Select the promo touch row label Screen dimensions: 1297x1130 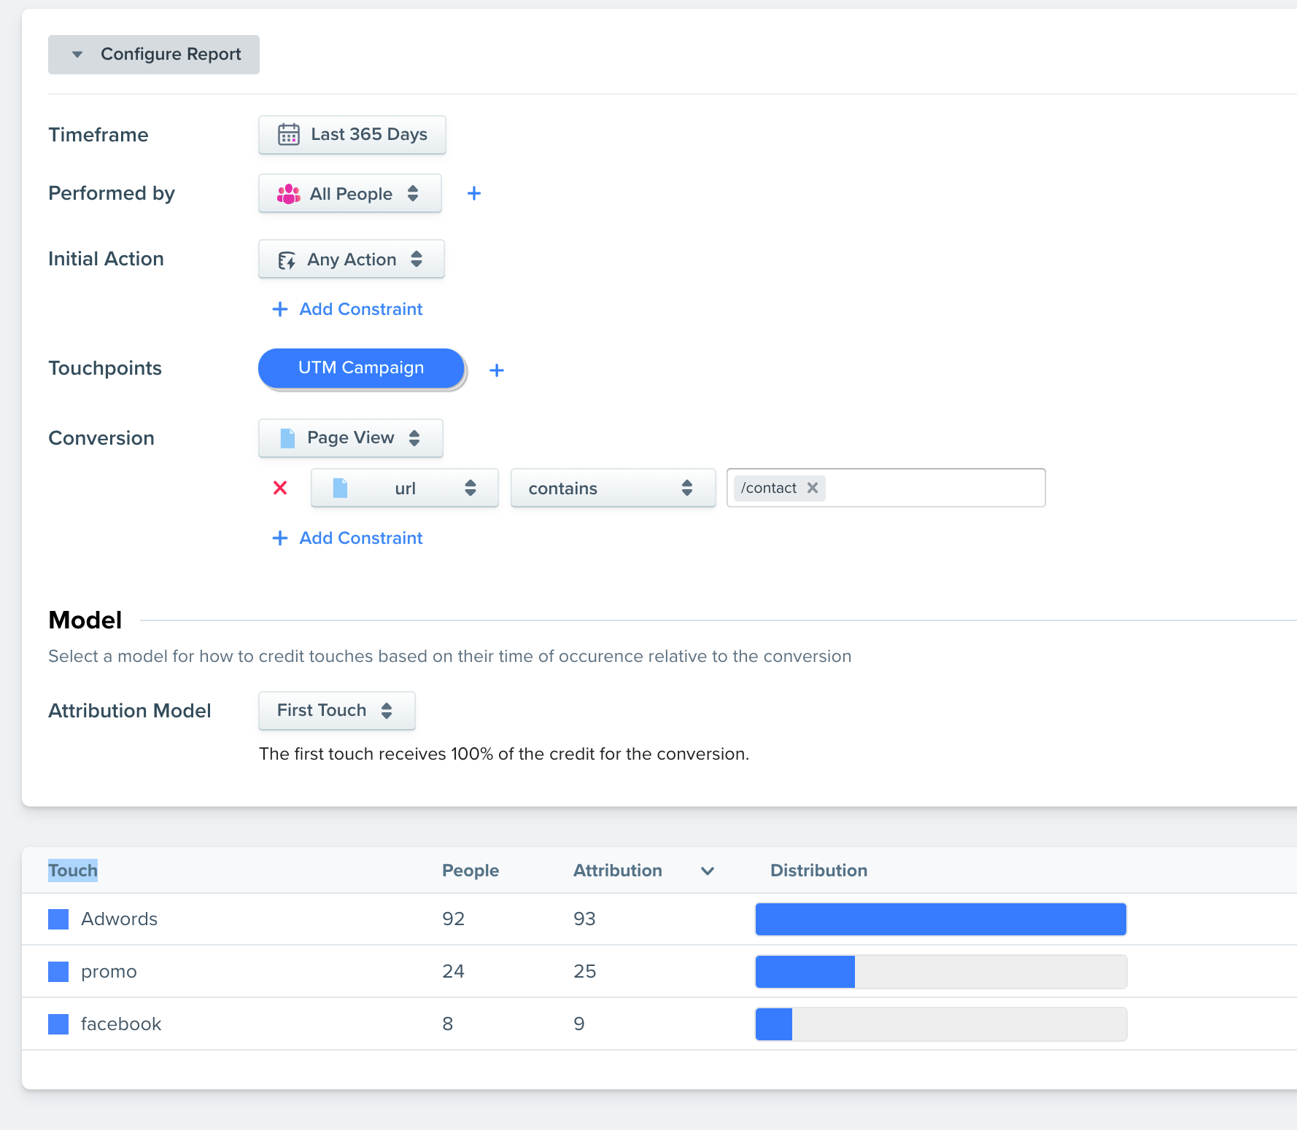(109, 972)
